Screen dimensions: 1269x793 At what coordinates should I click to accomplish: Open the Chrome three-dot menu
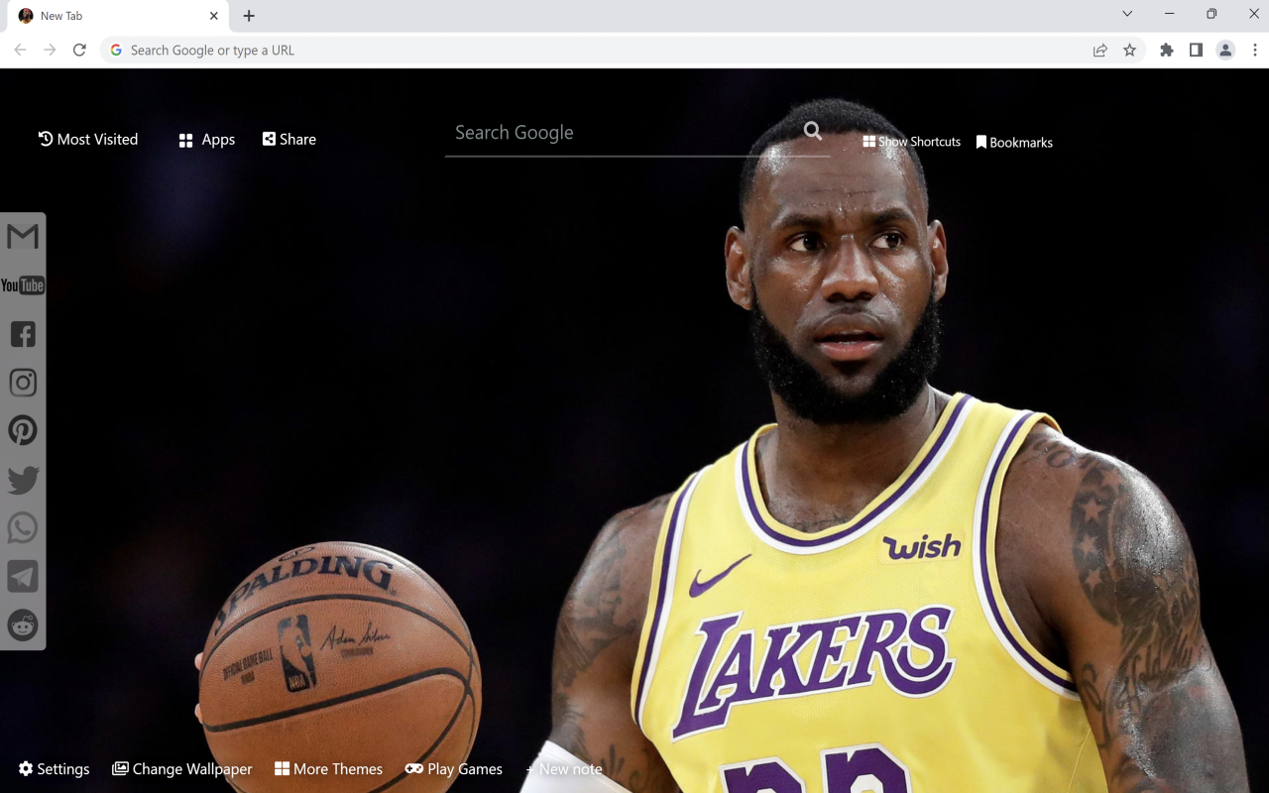pyautogui.click(x=1255, y=50)
